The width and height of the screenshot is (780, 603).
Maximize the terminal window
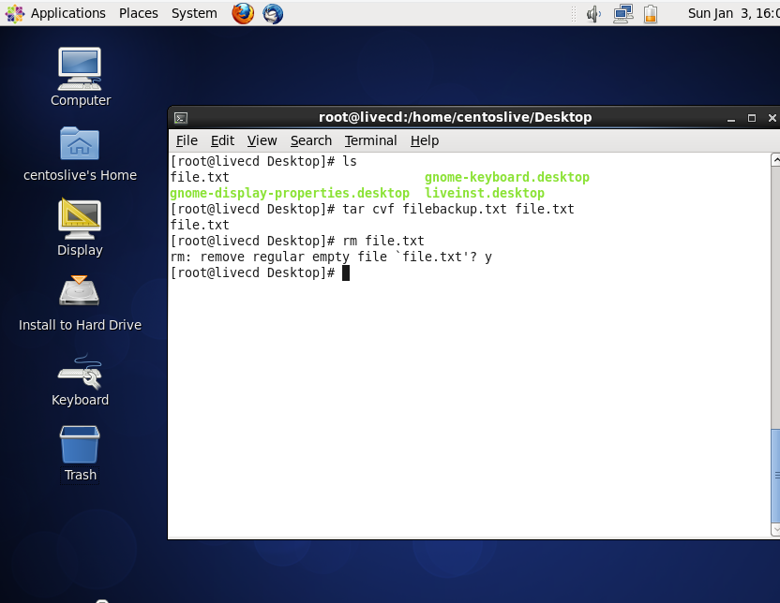[752, 118]
